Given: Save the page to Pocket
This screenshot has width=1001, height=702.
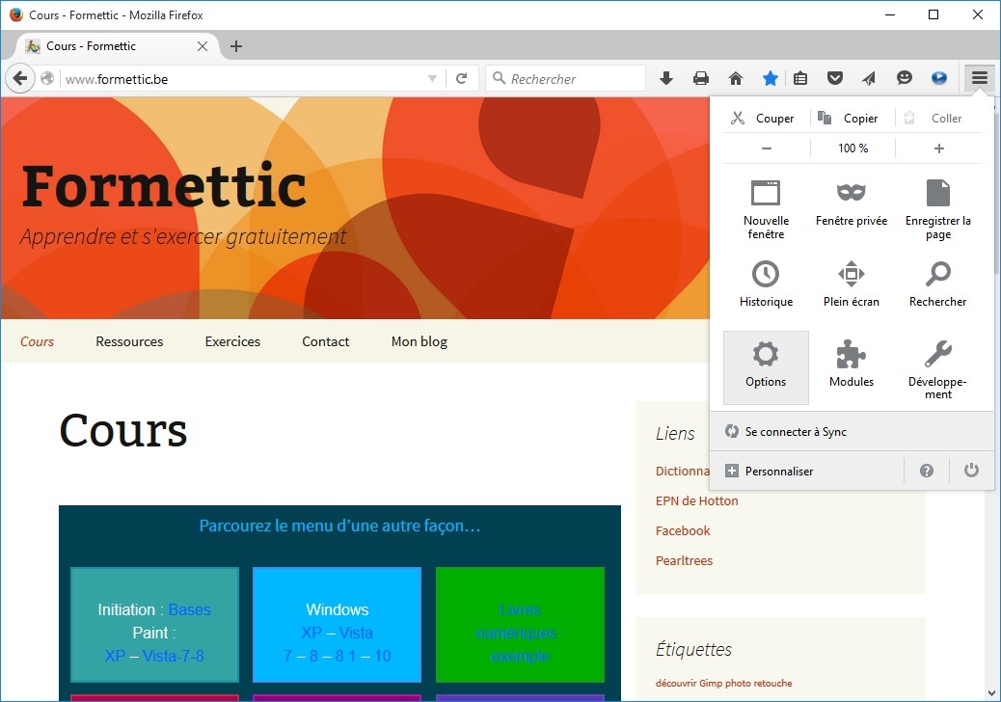Looking at the screenshot, I should coord(835,78).
